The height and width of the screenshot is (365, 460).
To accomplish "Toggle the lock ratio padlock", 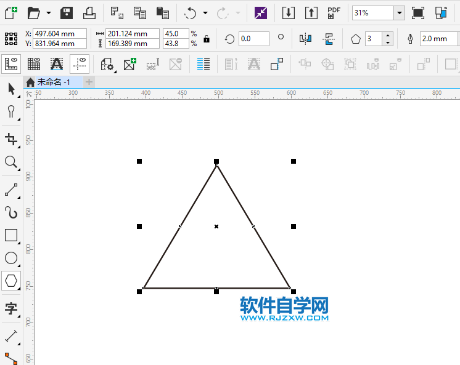I will point(206,39).
